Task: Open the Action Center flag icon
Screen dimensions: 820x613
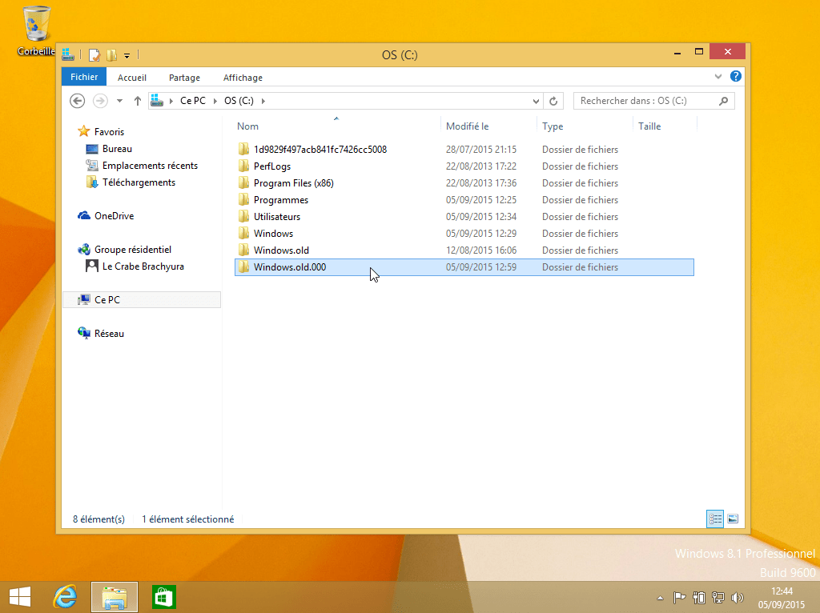Action: coord(679,597)
